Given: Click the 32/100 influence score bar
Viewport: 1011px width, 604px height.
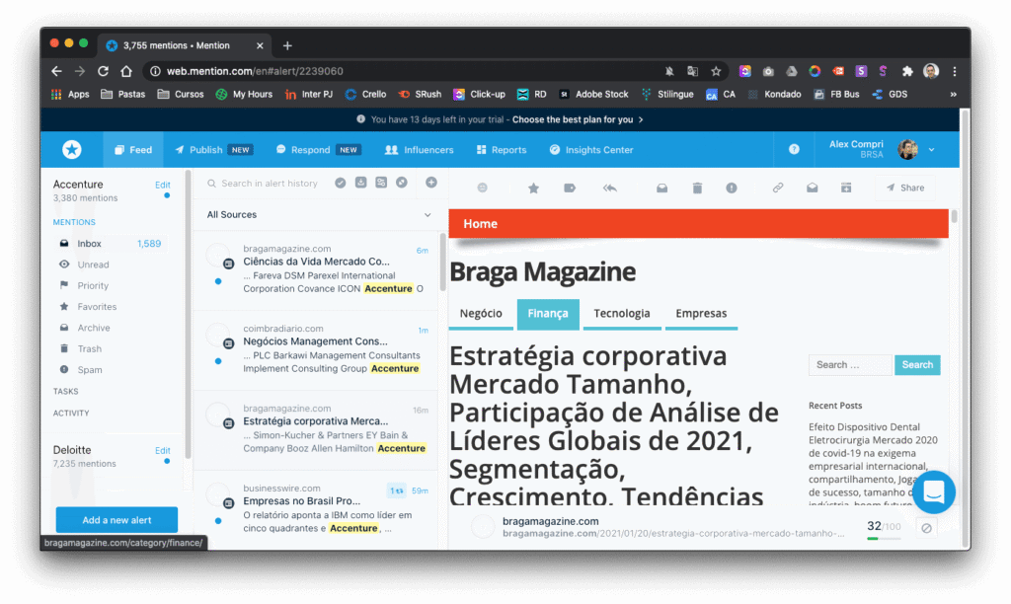Looking at the screenshot, I should [x=884, y=529].
